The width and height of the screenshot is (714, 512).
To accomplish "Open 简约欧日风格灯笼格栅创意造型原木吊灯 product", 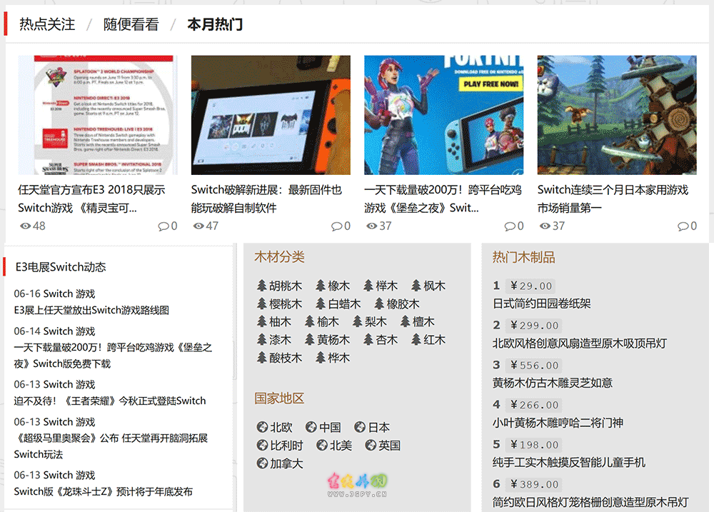I will 590,503.
